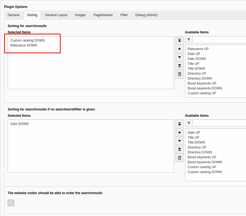This screenshot has width=246, height=216.
Task: Select Date DOWN in second Selected Items
Action: tap(19, 124)
